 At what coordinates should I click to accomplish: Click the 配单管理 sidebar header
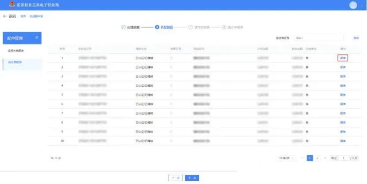pos(22,38)
